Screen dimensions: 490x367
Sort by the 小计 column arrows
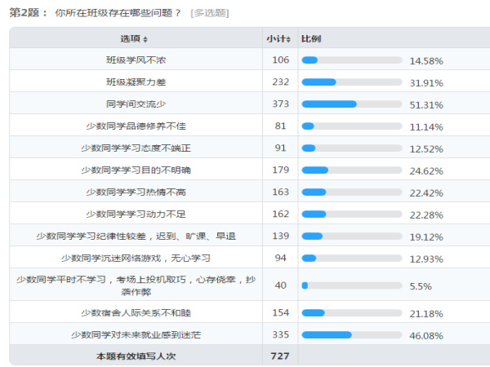click(288, 39)
